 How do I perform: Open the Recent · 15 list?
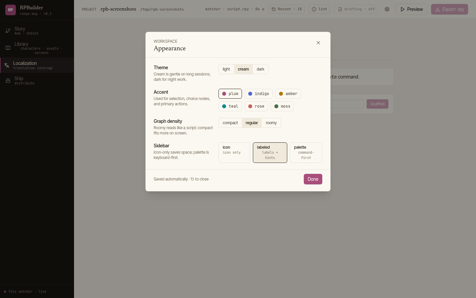pyautogui.click(x=287, y=9)
